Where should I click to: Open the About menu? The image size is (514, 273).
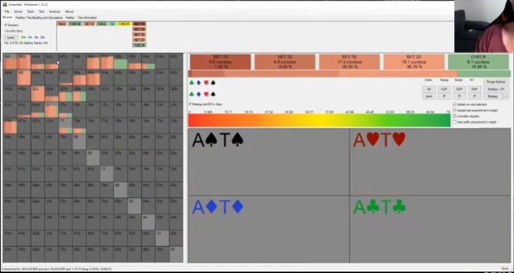69,11
